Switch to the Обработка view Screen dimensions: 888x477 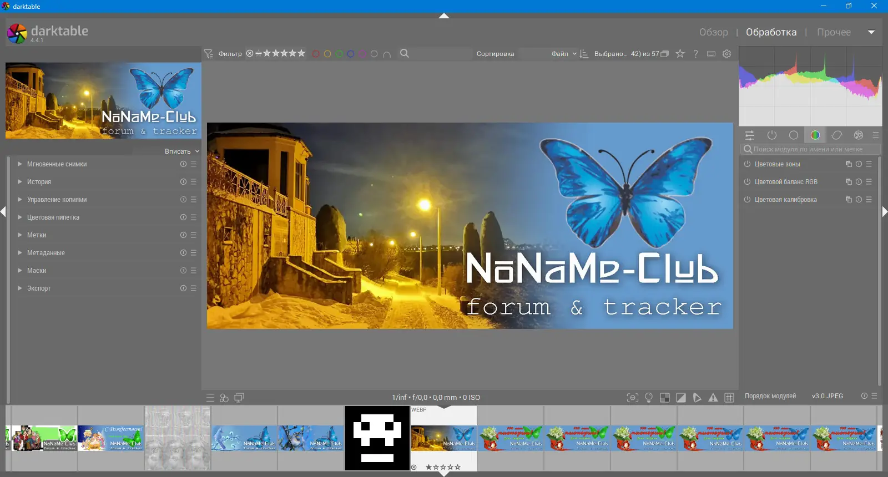(x=771, y=32)
